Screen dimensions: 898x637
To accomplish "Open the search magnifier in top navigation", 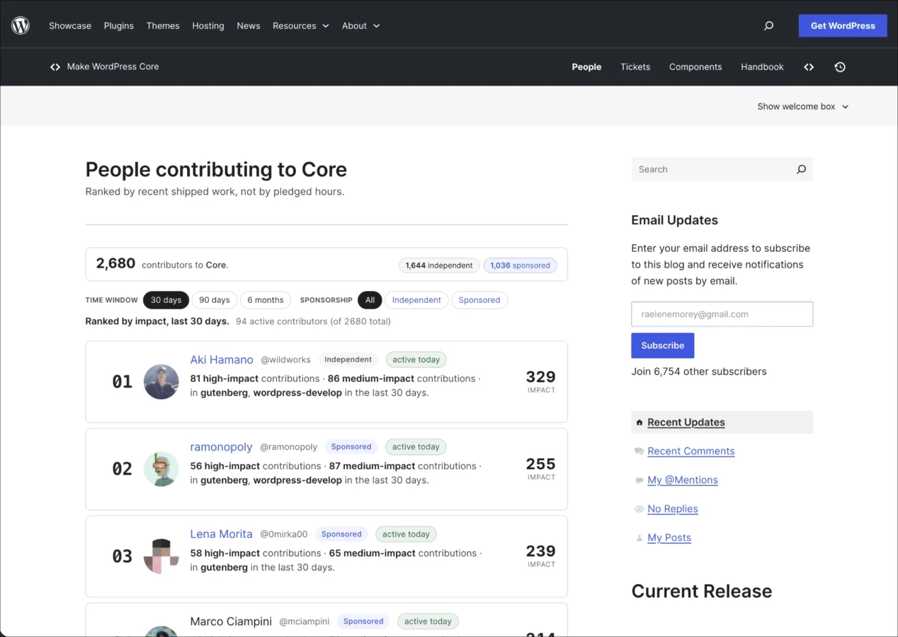I will pos(768,25).
